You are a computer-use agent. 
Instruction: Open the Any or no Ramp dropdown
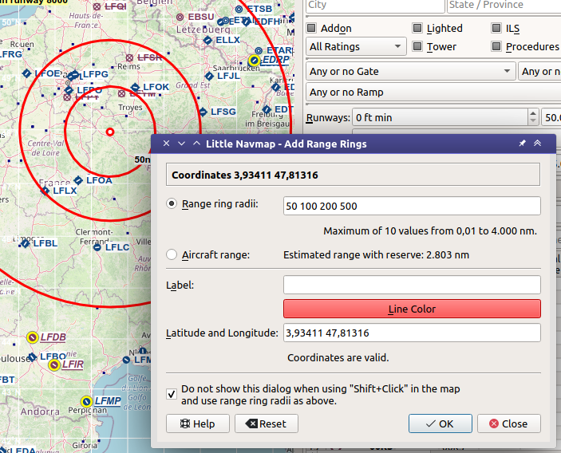(433, 93)
